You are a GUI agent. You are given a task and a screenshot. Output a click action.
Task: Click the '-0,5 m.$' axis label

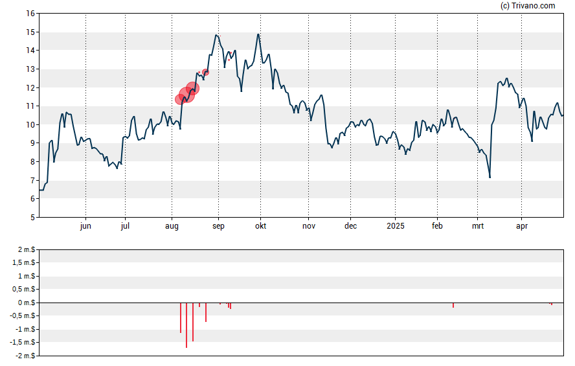coord(23,315)
